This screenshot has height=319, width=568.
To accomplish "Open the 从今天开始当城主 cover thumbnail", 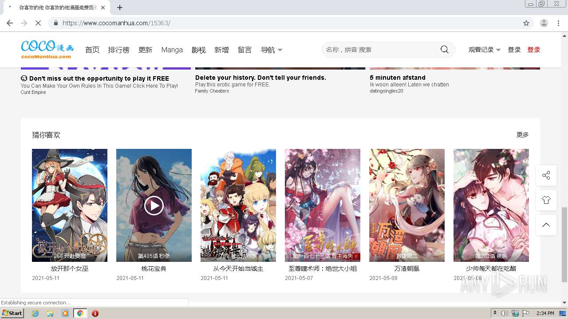I will pos(238,205).
